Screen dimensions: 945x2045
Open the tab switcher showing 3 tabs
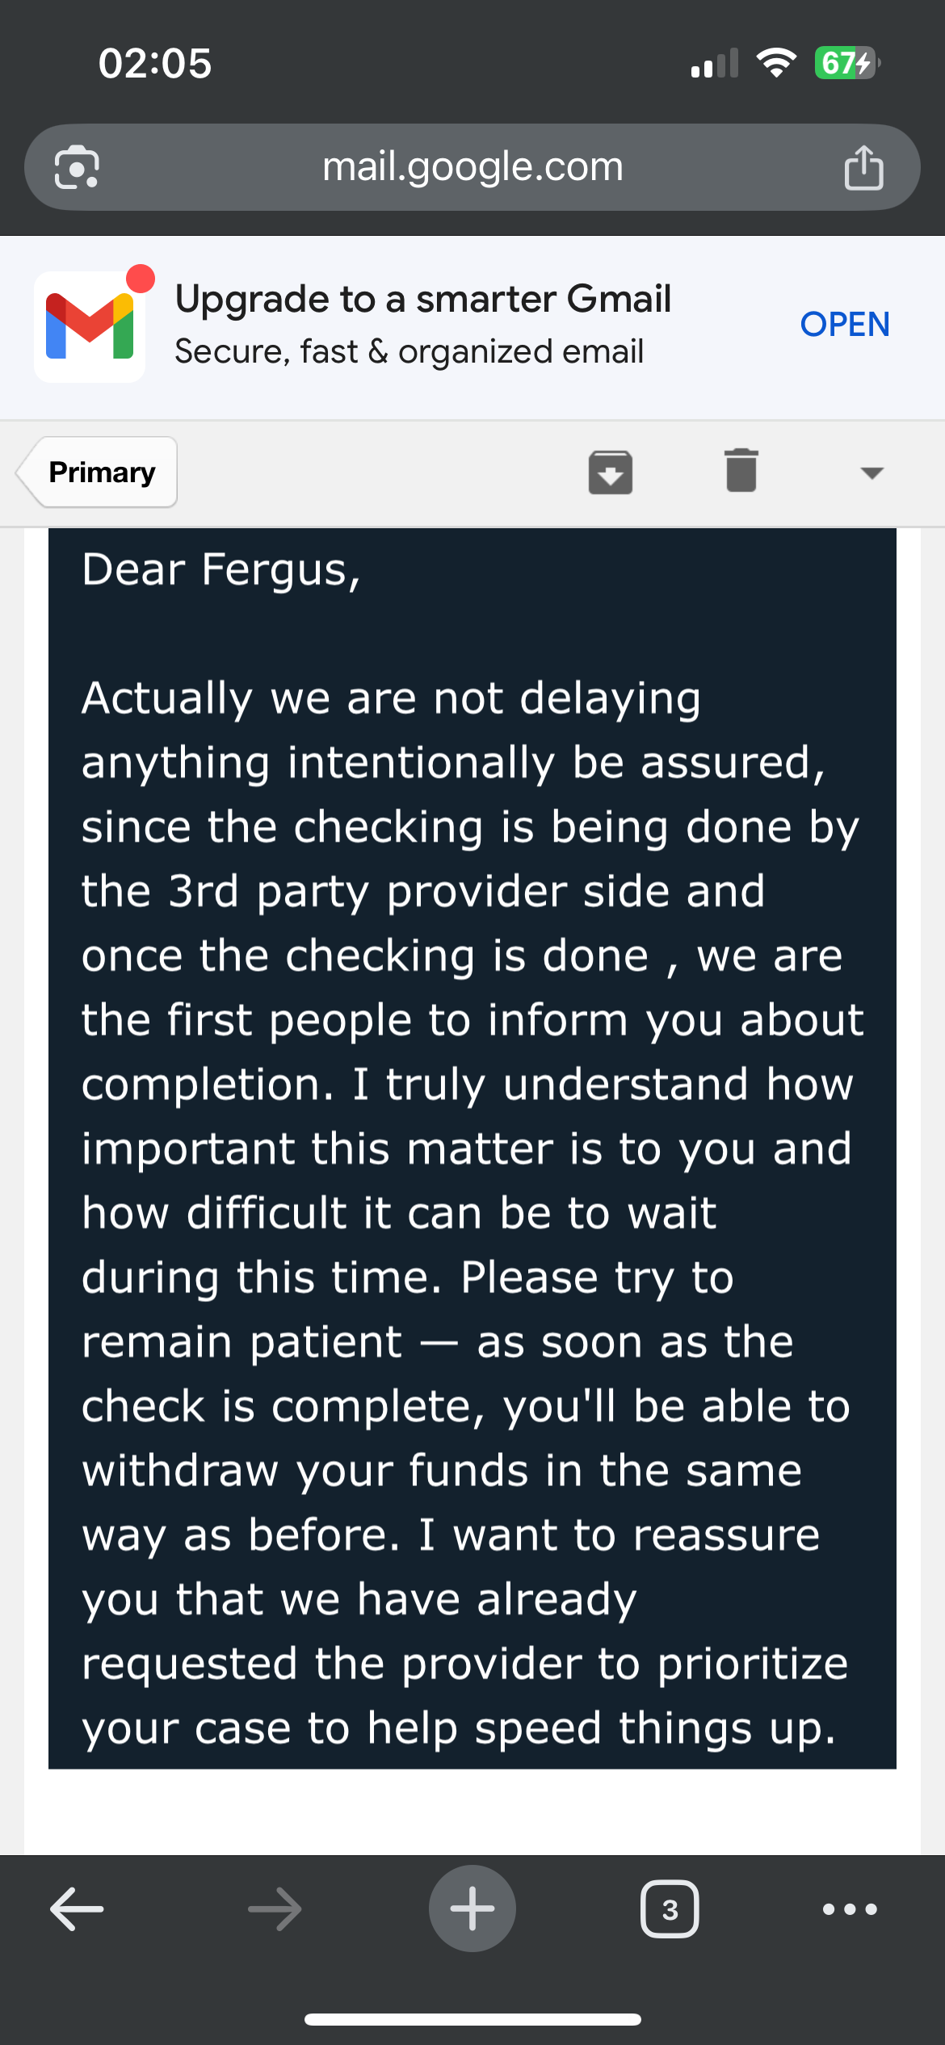click(670, 1909)
